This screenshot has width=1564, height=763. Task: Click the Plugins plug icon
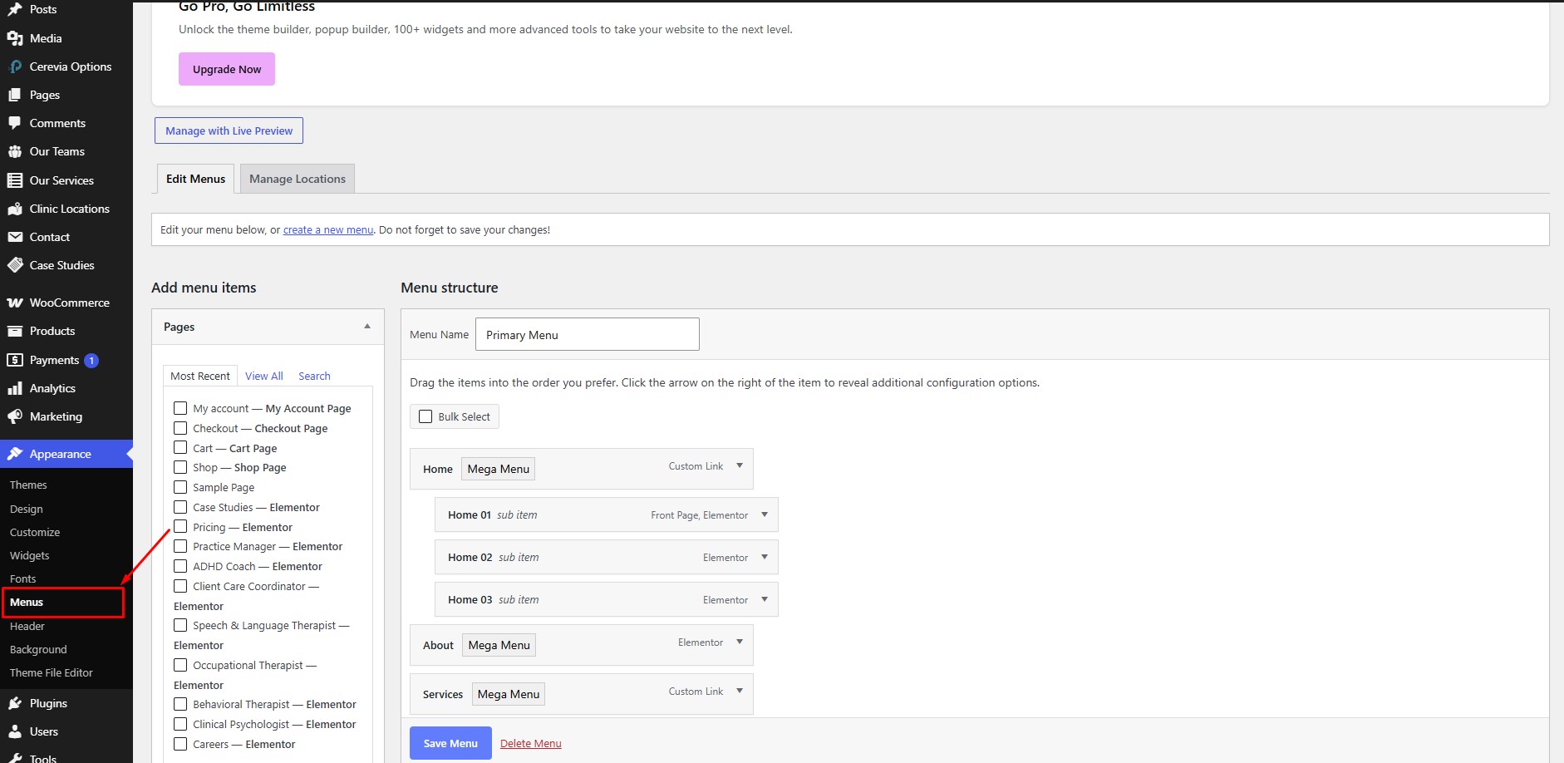click(15, 703)
